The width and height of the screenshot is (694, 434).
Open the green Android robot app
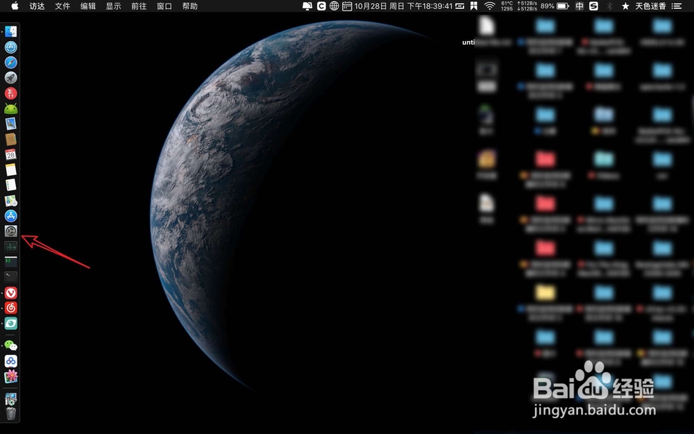point(11,108)
